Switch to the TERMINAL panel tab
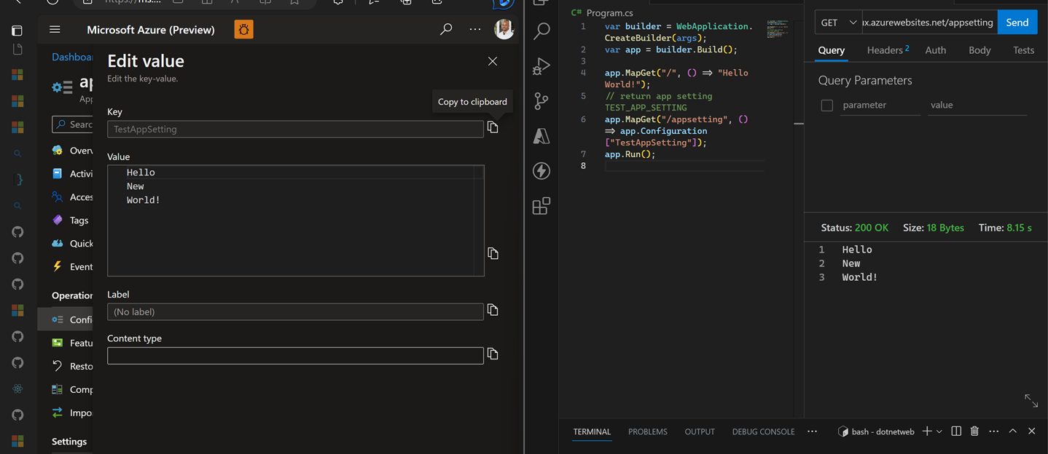The image size is (1048, 454). 592,431
